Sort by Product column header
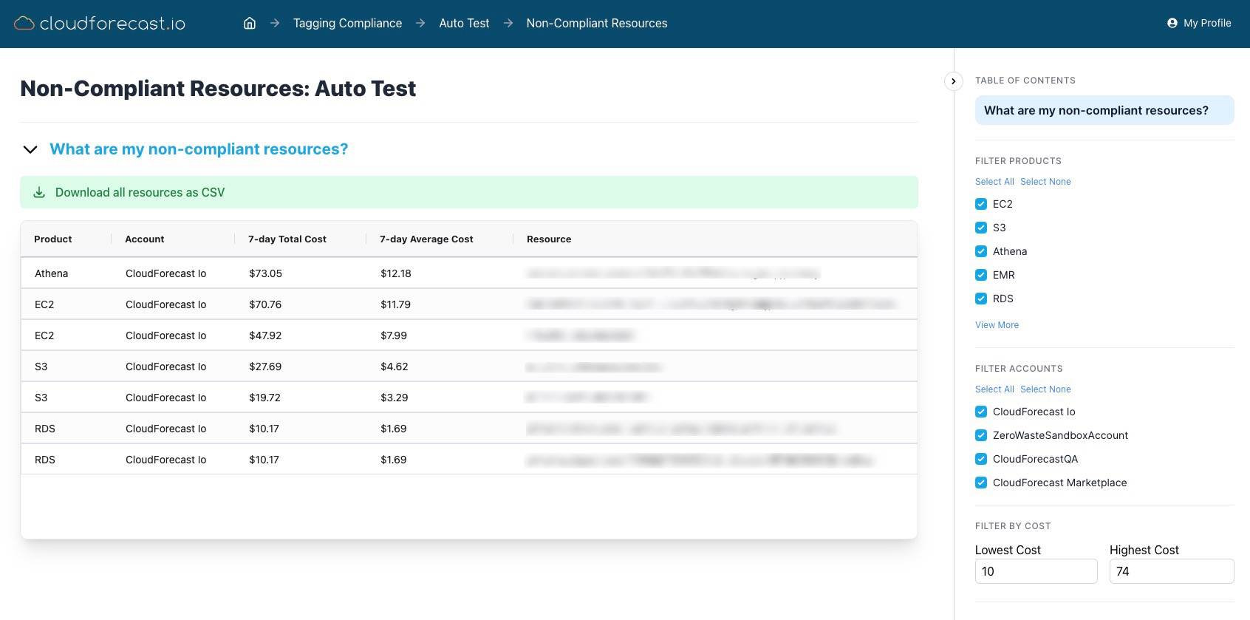The height and width of the screenshot is (620, 1250). pos(53,239)
